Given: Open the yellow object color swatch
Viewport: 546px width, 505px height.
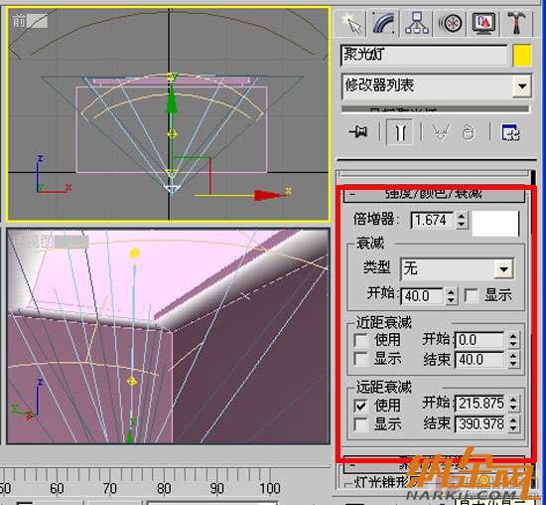Looking at the screenshot, I should (x=522, y=55).
